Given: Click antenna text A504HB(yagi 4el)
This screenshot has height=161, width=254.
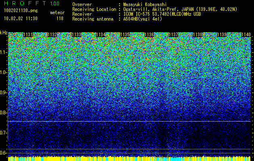Looking at the screenshot, I should point(143,19).
